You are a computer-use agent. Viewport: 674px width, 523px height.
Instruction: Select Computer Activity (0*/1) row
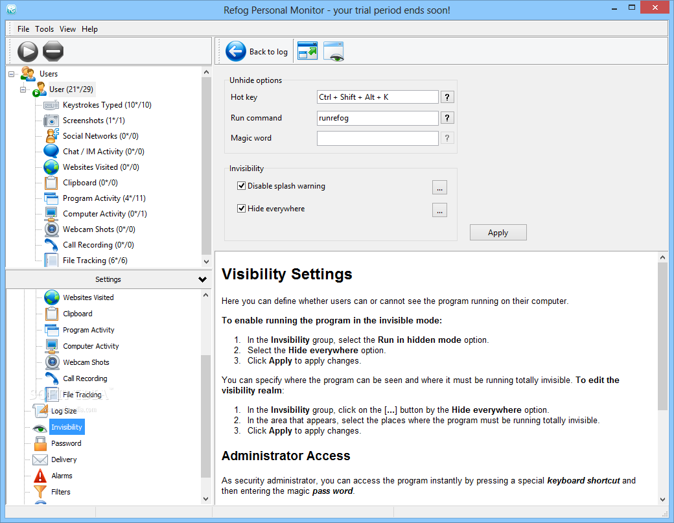pyautogui.click(x=104, y=214)
